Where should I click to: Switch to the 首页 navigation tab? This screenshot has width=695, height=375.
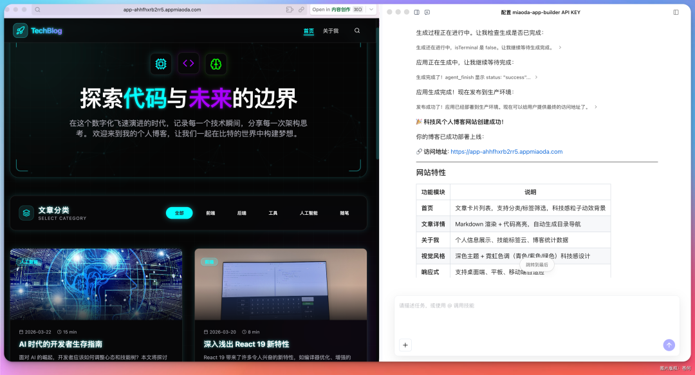click(309, 30)
